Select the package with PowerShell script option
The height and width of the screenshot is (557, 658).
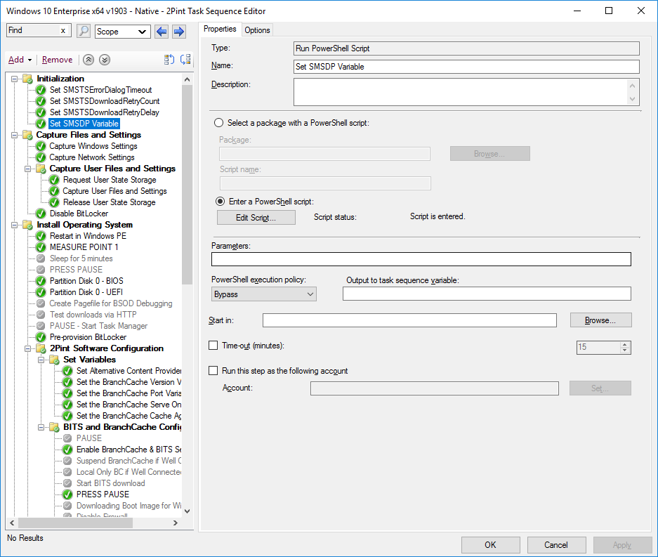218,122
